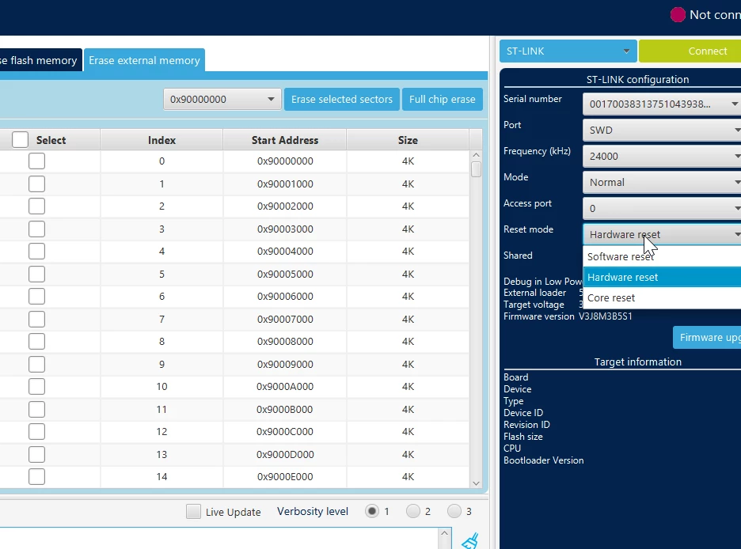This screenshot has height=549, width=741.
Task: Click address cell 0x9000A000
Action: click(285, 387)
